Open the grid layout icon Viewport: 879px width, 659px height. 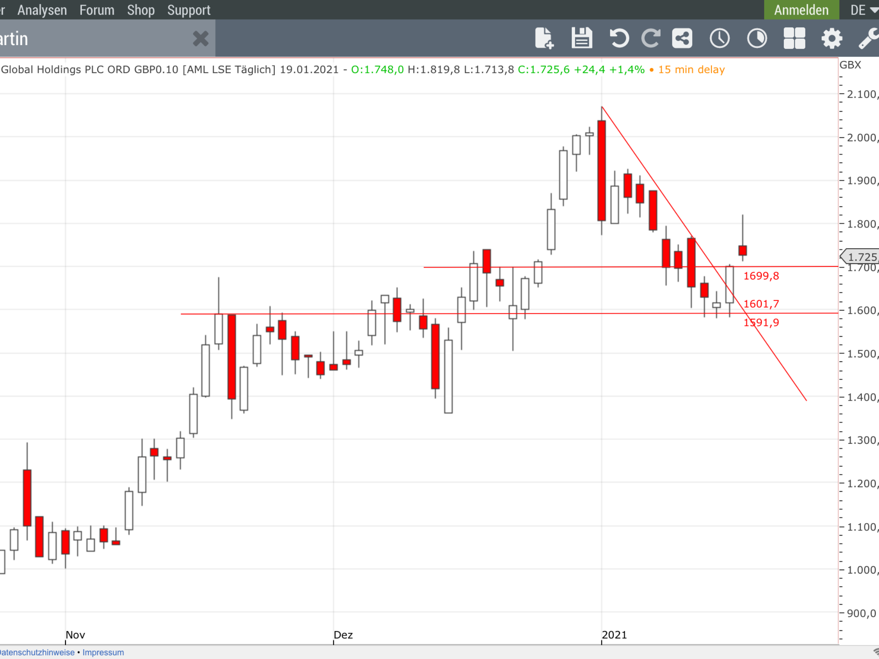(x=794, y=38)
